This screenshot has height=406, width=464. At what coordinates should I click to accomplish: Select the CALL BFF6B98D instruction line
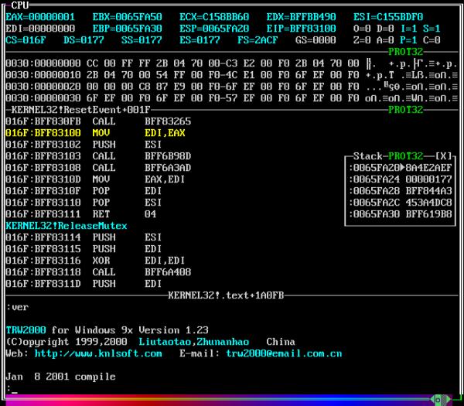(98, 156)
